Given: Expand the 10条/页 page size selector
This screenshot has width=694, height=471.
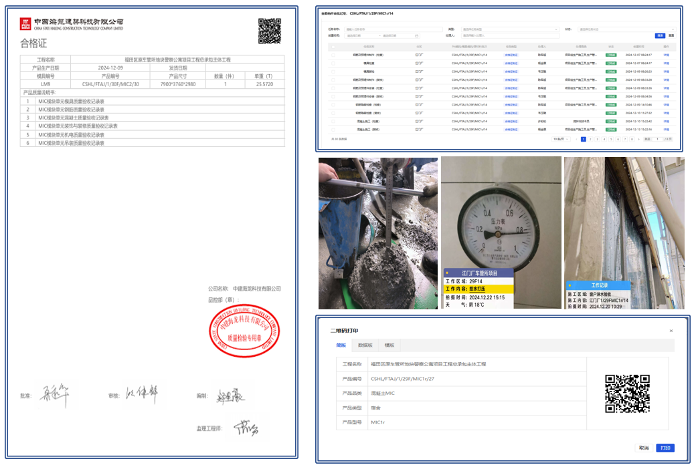Looking at the screenshot, I should pos(560,139).
